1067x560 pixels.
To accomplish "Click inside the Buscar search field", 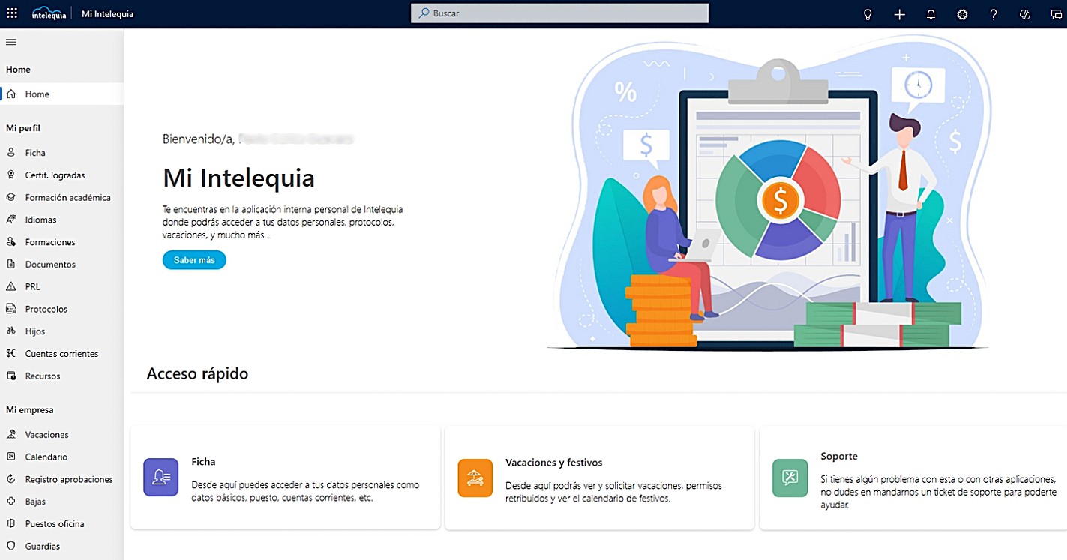I will point(559,13).
